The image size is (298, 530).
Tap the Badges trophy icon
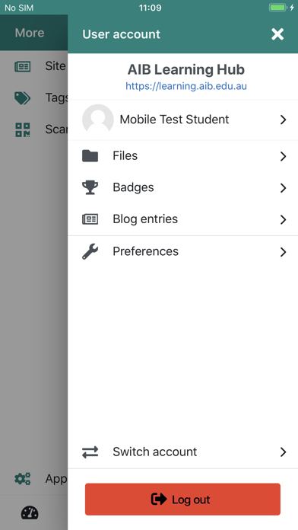coord(90,187)
